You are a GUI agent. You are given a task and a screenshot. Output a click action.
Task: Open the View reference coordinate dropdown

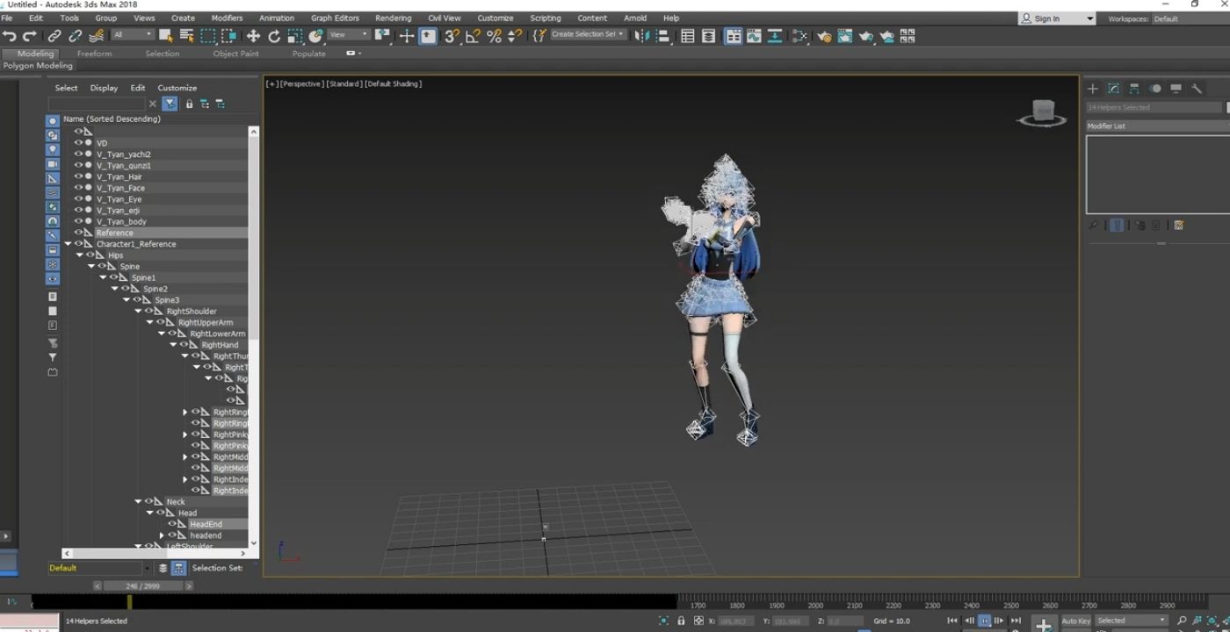(x=349, y=35)
